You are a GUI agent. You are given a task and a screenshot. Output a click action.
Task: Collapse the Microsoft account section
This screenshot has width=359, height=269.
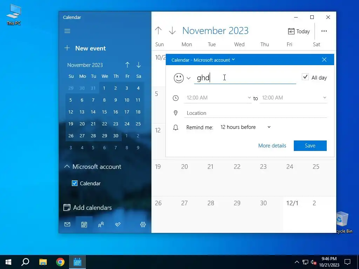point(67,166)
